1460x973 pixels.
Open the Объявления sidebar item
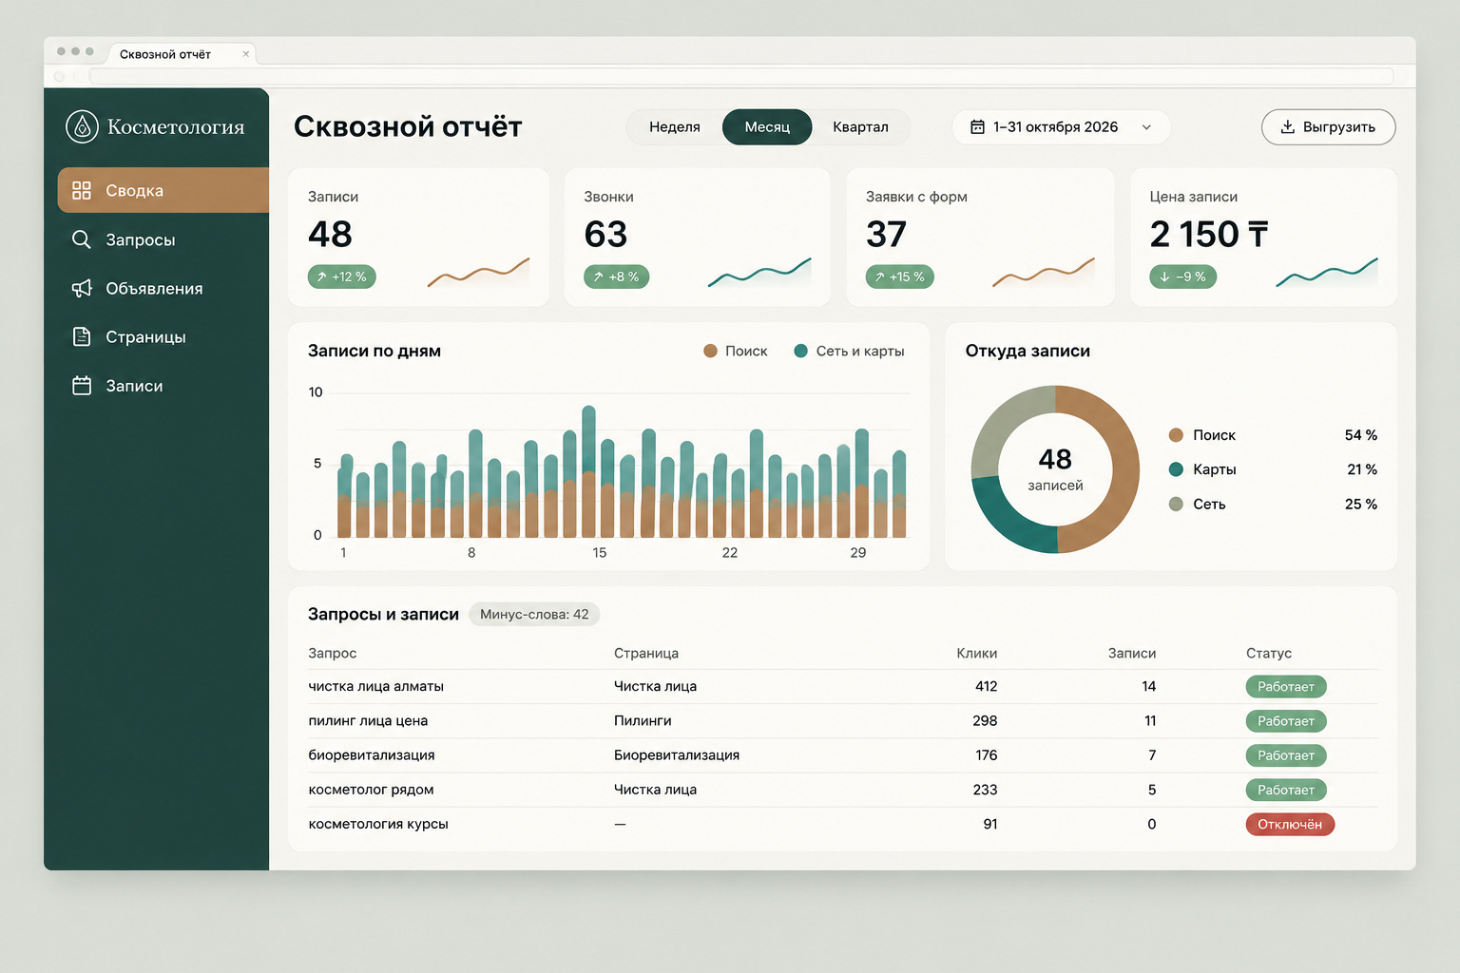pos(156,288)
